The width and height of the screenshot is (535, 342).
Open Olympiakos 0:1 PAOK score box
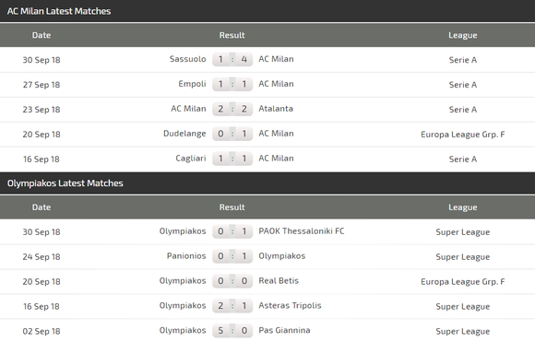coord(232,231)
